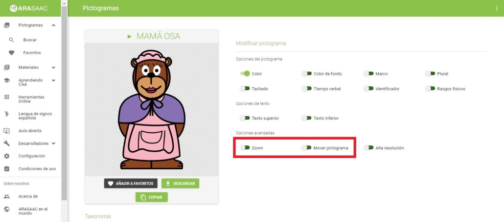Expand the Aprendiendo CAA section chevron
This screenshot has height=222, width=504.
coord(53,81)
